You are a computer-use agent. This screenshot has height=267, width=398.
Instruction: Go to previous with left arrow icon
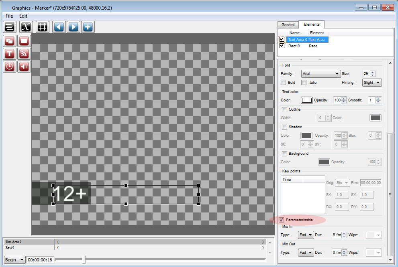click(59, 26)
